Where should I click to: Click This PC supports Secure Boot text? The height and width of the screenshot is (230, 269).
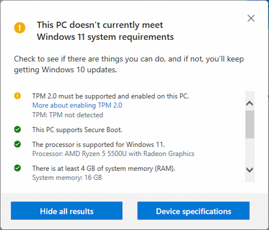pos(77,130)
